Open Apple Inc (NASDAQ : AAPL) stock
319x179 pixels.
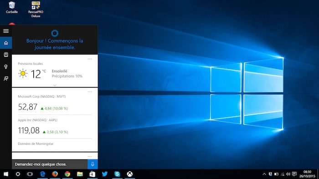[38, 120]
